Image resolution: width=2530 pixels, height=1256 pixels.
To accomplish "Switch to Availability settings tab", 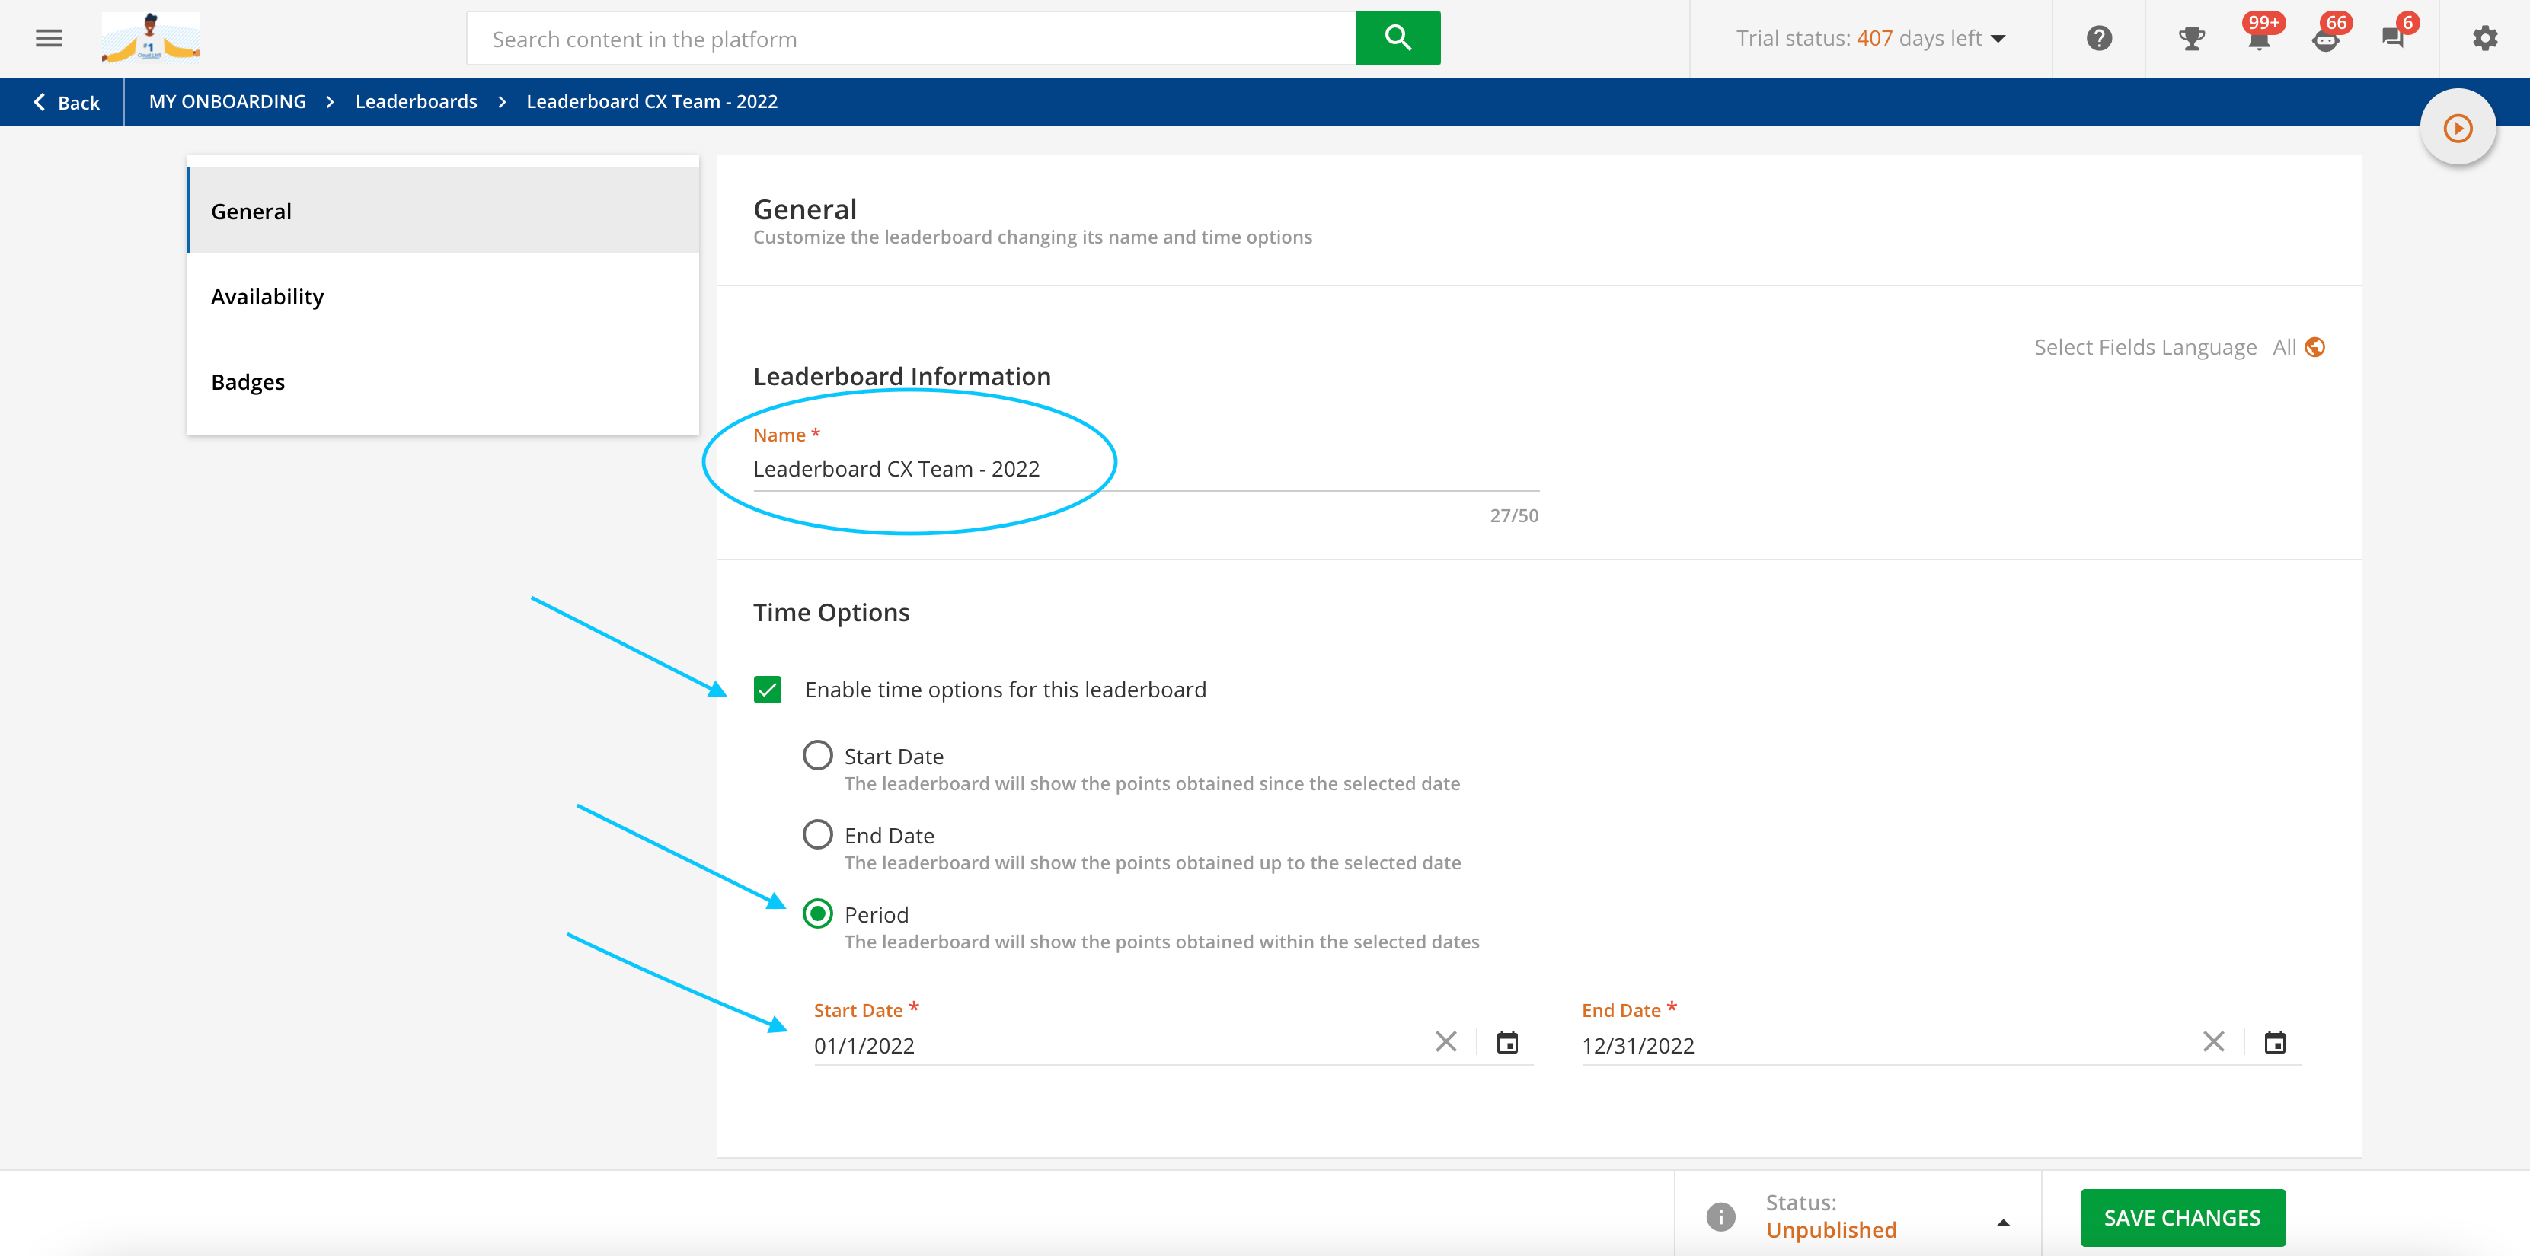I will tap(268, 295).
